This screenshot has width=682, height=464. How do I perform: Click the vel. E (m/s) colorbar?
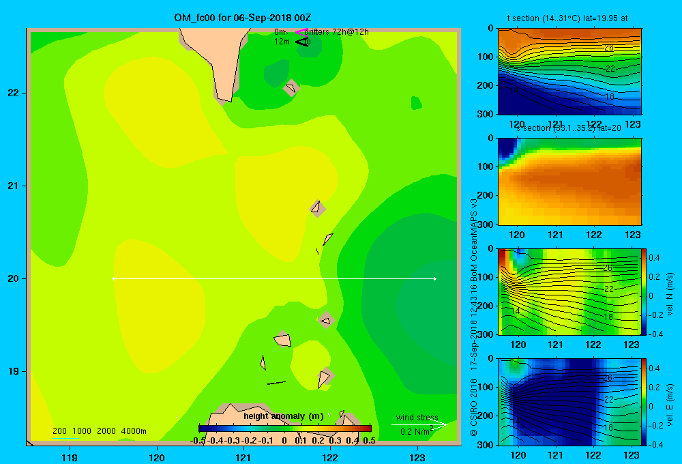pyautogui.click(x=644, y=402)
